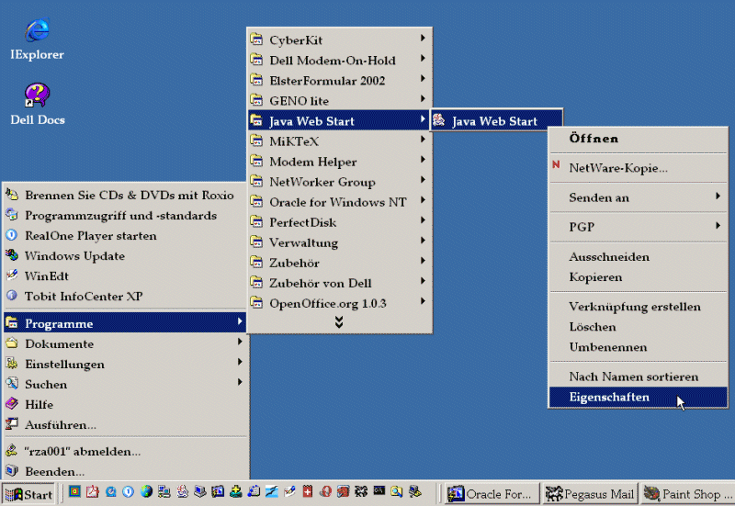Click the Beenden shutdown icon
The height and width of the screenshot is (506, 735).
tap(12, 470)
